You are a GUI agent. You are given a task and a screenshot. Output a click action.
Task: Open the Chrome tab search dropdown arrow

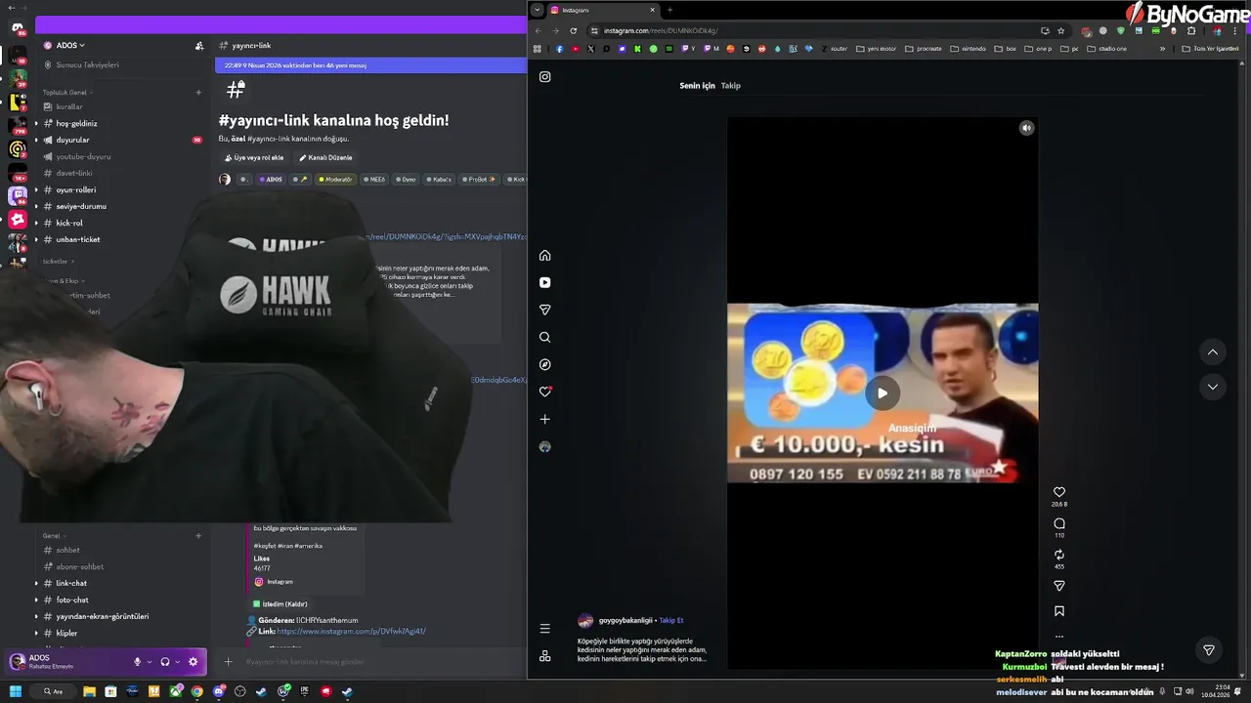point(537,10)
